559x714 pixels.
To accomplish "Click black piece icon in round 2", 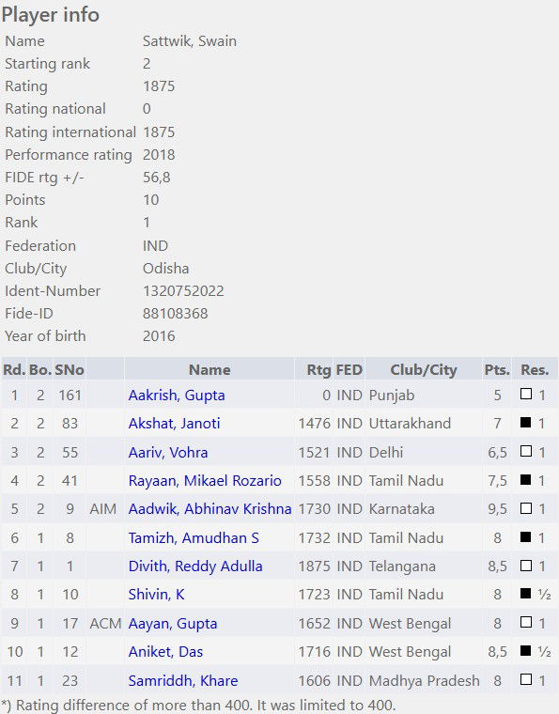I will point(526,422).
